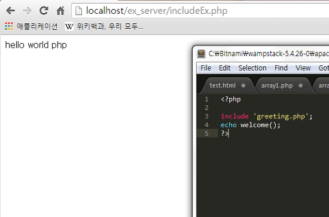Viewport: 329px width, 217px height.
Task: Click the 'hello world php' page text
Action: tap(36, 45)
